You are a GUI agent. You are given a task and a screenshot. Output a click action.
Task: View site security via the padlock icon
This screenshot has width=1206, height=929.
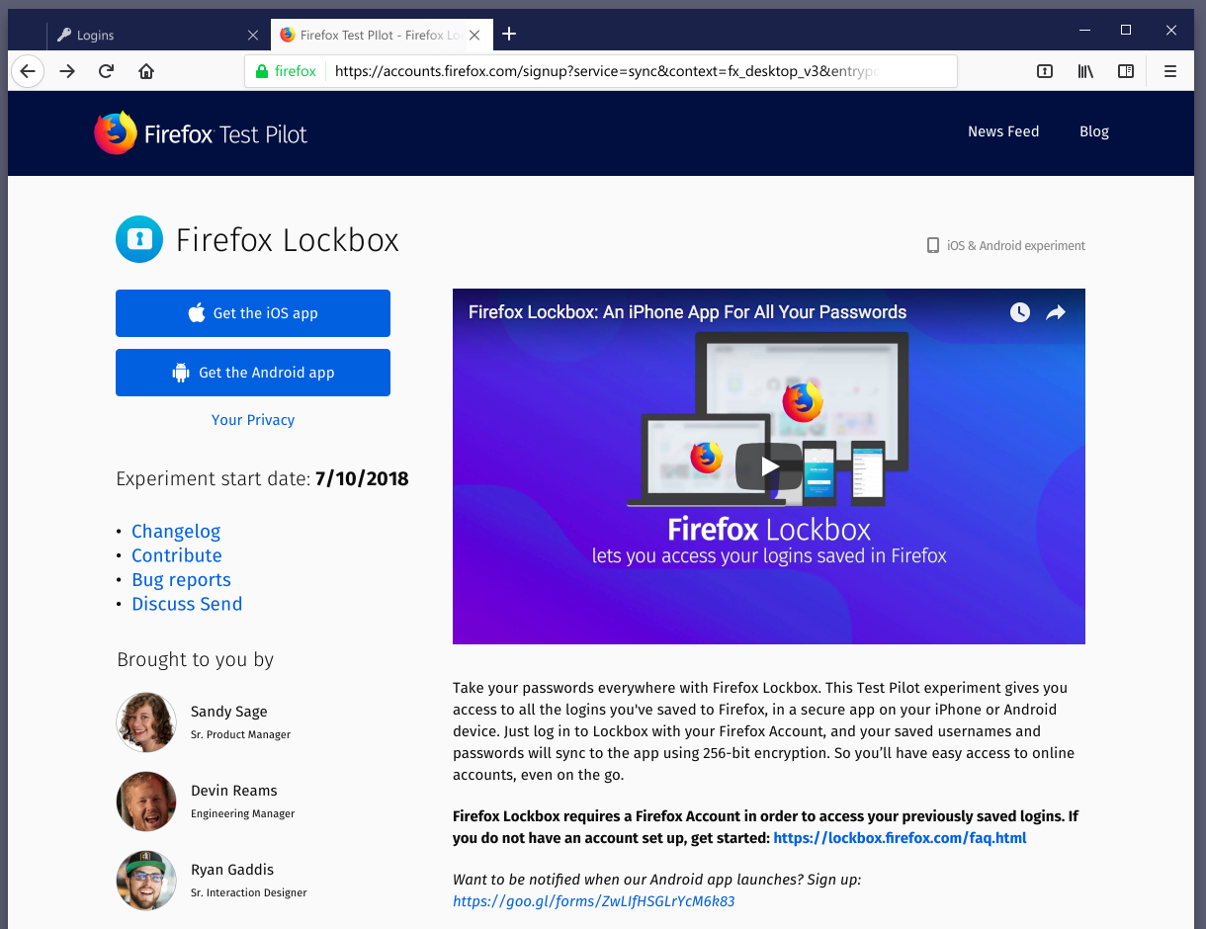(262, 70)
